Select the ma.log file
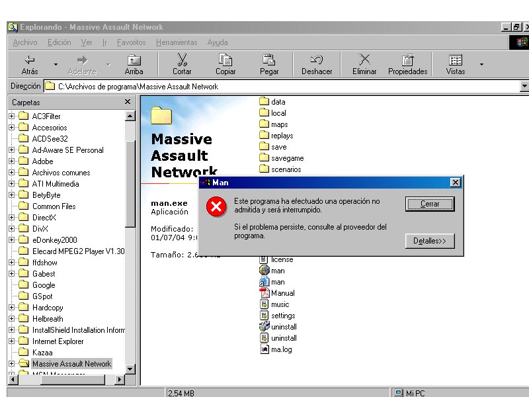Viewport: 529px width, 397px height. coord(276,349)
